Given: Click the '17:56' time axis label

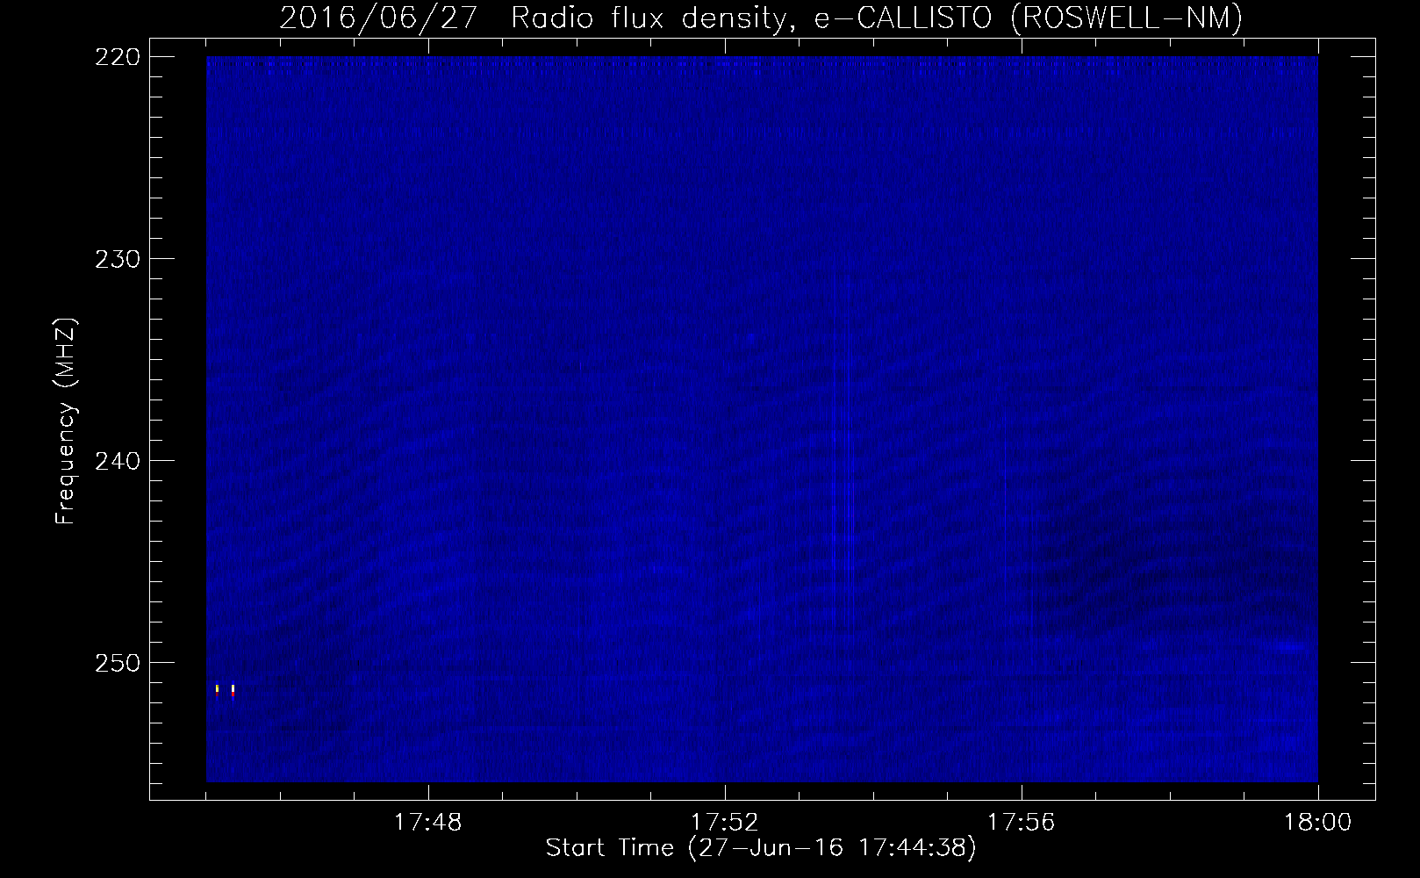Looking at the screenshot, I should pyautogui.click(x=1022, y=823).
